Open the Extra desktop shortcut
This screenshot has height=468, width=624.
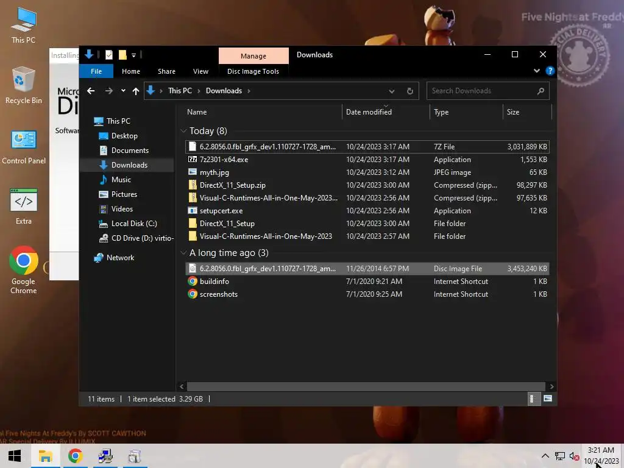(x=24, y=207)
